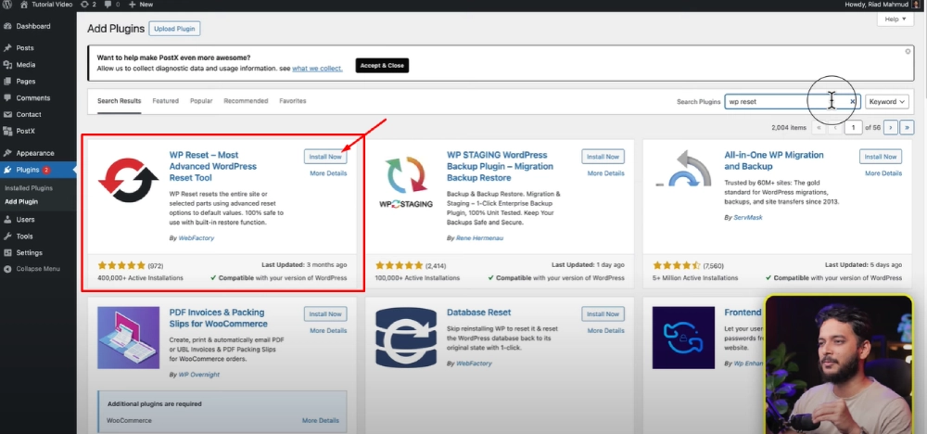Open WebFactory author link under WP Reset
Screen dimensions: 927x434
tap(196, 238)
